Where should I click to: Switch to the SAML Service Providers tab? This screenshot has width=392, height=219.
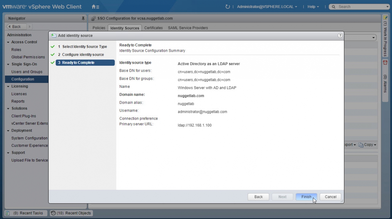[188, 28]
